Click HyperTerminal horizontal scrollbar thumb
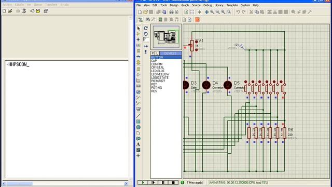Viewport: 332px width, 187px height. 20,183
